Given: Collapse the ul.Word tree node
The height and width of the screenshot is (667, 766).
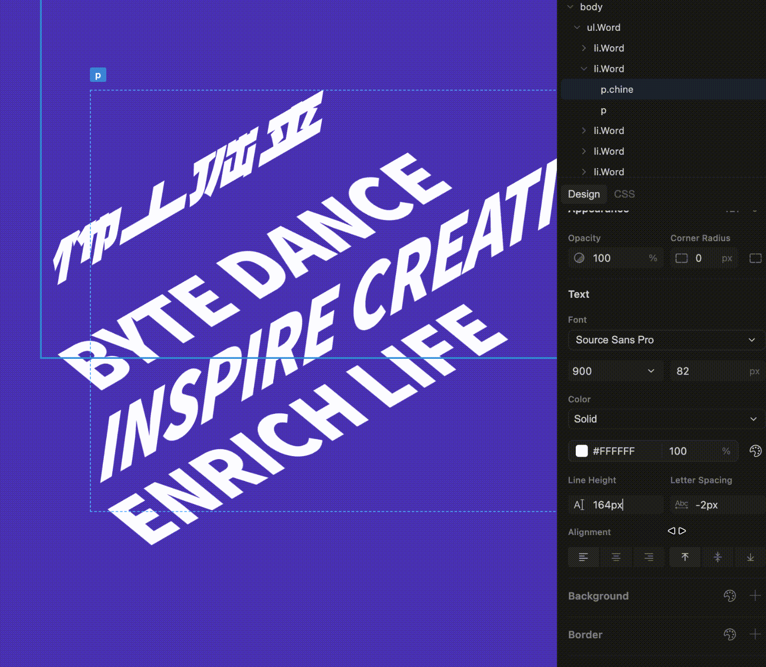Looking at the screenshot, I should tap(577, 27).
